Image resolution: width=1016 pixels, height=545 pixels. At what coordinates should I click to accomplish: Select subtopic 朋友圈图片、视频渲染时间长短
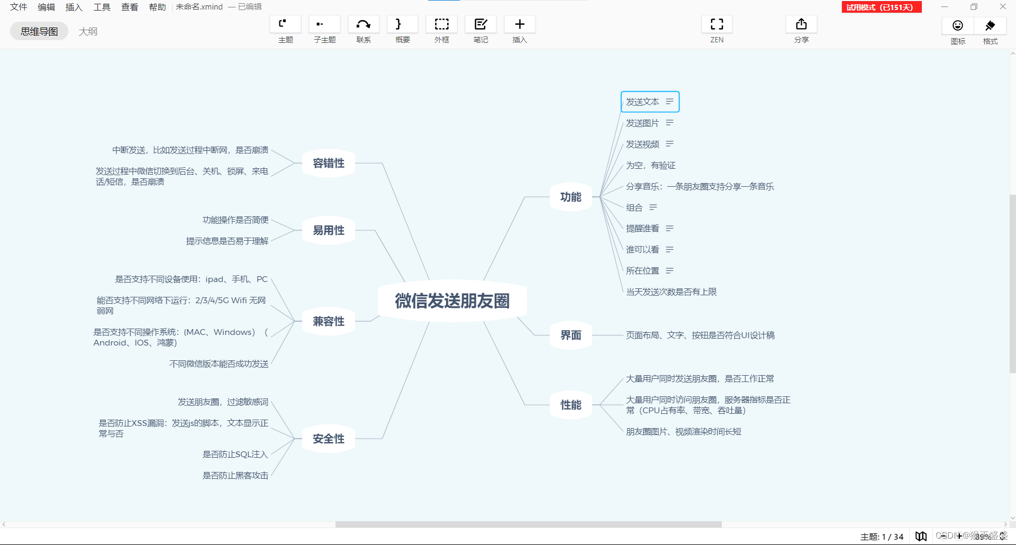pos(683,431)
